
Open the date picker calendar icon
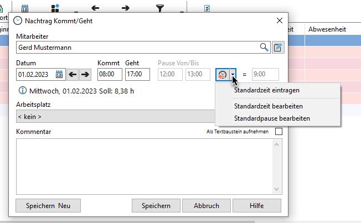[59, 74]
